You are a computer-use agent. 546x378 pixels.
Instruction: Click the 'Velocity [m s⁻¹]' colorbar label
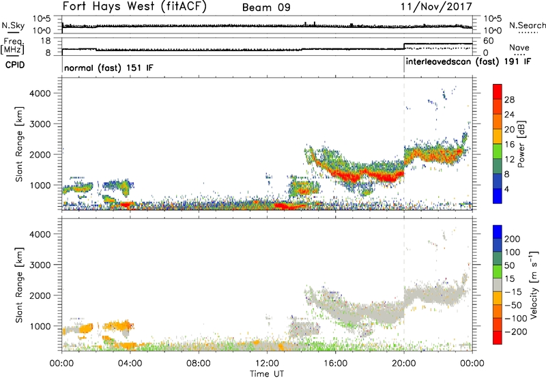click(534, 285)
